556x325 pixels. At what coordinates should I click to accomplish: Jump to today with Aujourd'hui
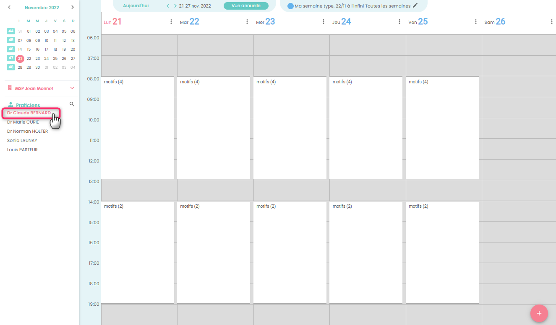[136, 6]
